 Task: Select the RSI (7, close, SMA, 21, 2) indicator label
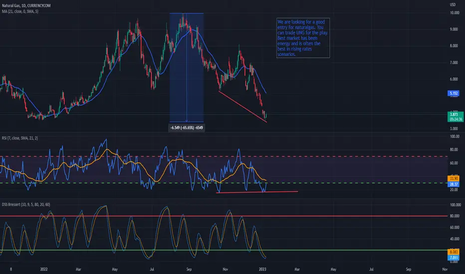(x=20, y=138)
